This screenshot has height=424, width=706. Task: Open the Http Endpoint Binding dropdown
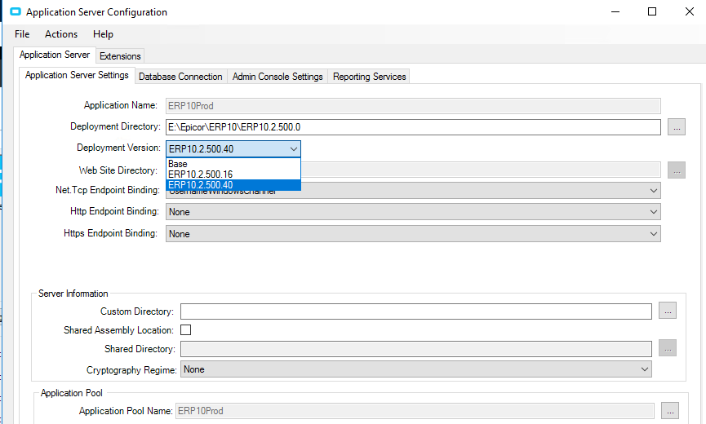coord(653,212)
